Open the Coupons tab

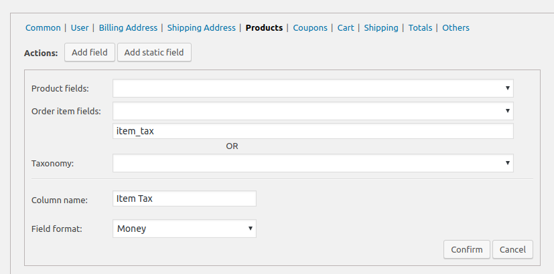310,28
